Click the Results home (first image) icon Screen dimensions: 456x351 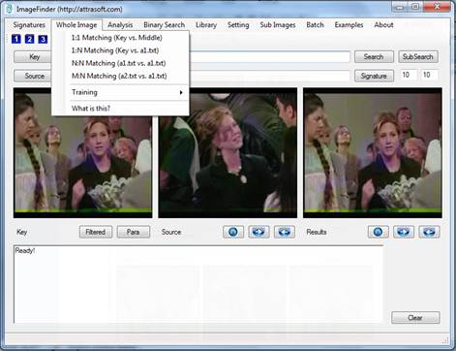point(378,232)
